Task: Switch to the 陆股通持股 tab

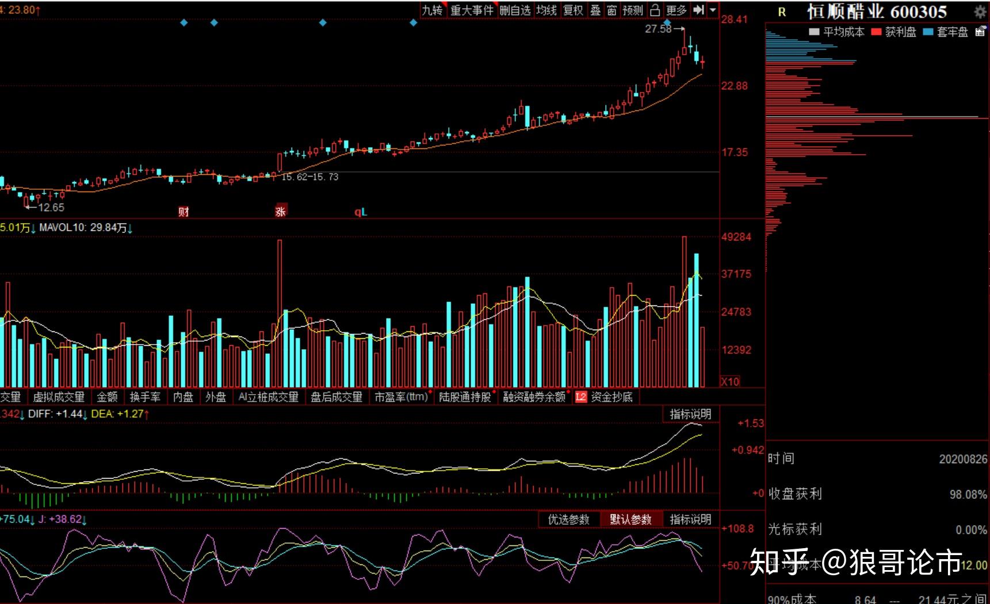Action: [x=465, y=397]
